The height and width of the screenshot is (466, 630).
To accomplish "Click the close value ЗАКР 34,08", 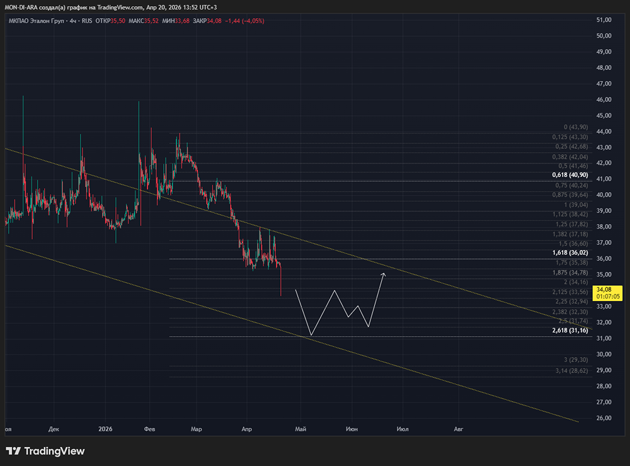I will tap(207, 21).
